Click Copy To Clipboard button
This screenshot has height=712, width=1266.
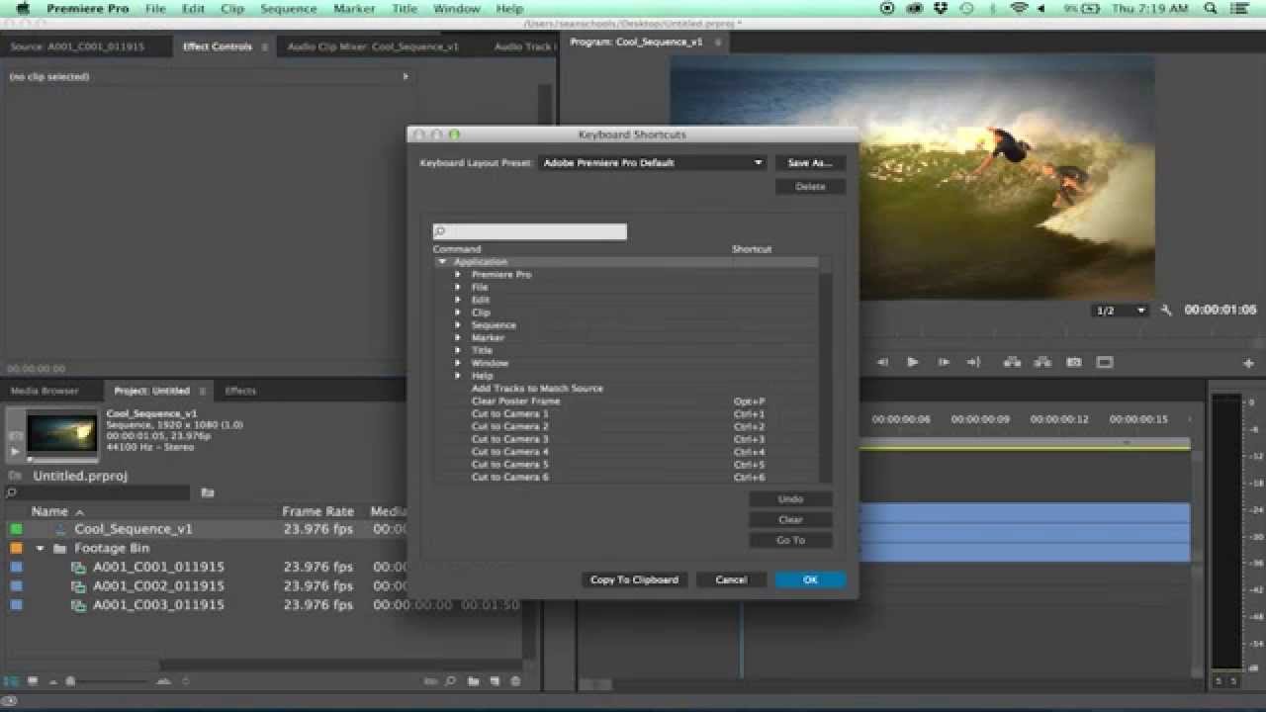634,579
